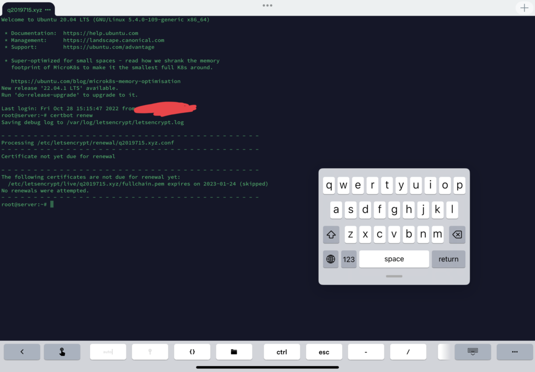Tap the back arrow in bottom toolbar

point(22,352)
